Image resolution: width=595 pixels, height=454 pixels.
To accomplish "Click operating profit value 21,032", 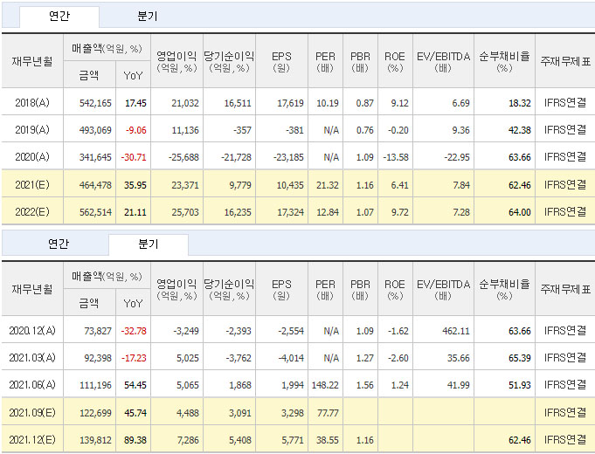I will coord(185,103).
